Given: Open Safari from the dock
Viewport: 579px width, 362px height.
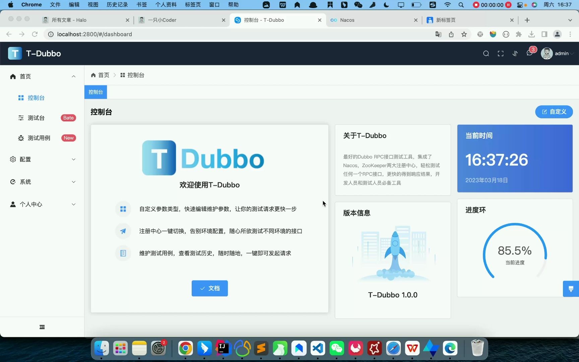Looking at the screenshot, I should coord(393,349).
